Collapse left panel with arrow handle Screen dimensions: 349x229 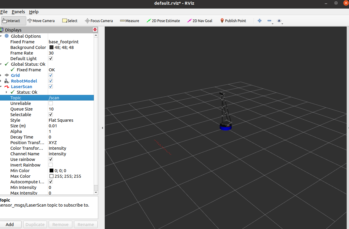tap(102, 128)
